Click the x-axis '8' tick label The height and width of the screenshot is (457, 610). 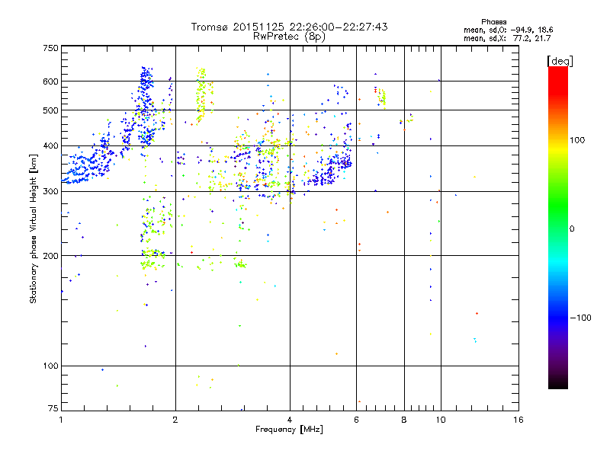pos(404,420)
